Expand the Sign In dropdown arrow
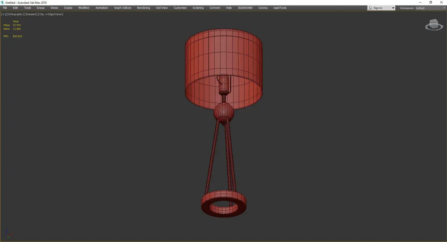 tap(393, 8)
